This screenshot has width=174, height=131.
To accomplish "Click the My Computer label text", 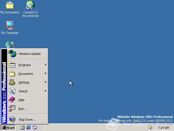I will click(10, 33).
